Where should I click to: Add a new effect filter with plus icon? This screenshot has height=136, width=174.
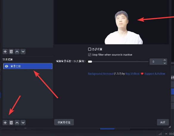coord(5,123)
